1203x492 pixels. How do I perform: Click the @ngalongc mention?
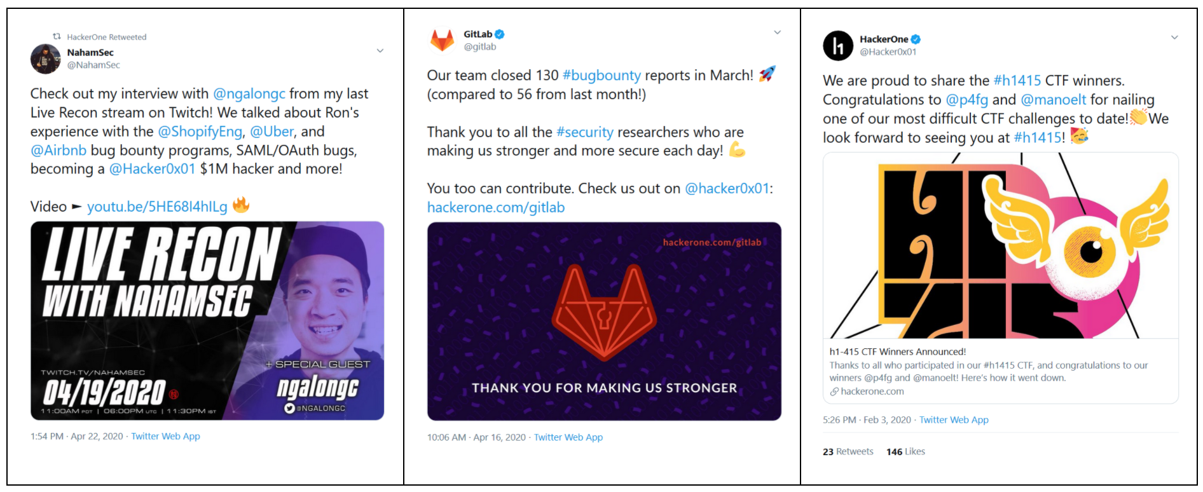point(249,93)
